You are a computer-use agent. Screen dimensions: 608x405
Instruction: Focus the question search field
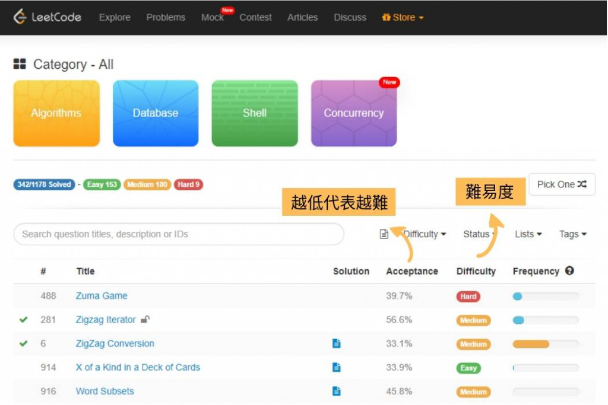(x=179, y=234)
